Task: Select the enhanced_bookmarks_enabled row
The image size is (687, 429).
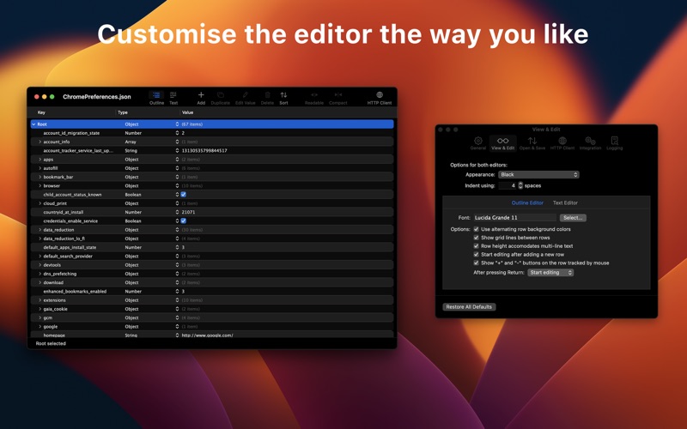Action: pos(212,291)
